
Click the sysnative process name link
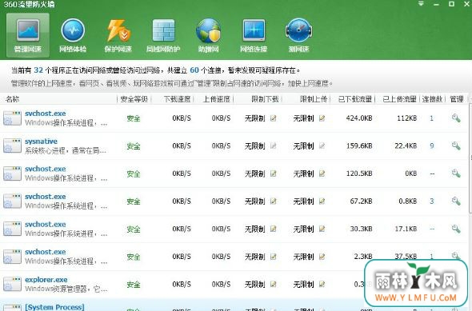coord(42,142)
